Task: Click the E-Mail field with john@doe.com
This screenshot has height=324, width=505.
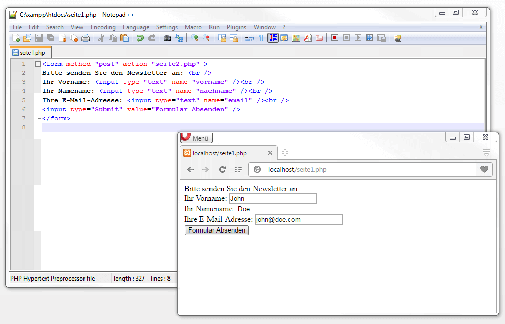Action: coord(299,219)
